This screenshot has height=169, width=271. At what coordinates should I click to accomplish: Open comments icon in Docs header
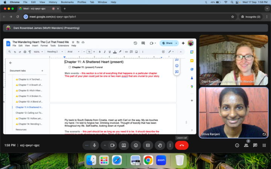tap(143, 43)
